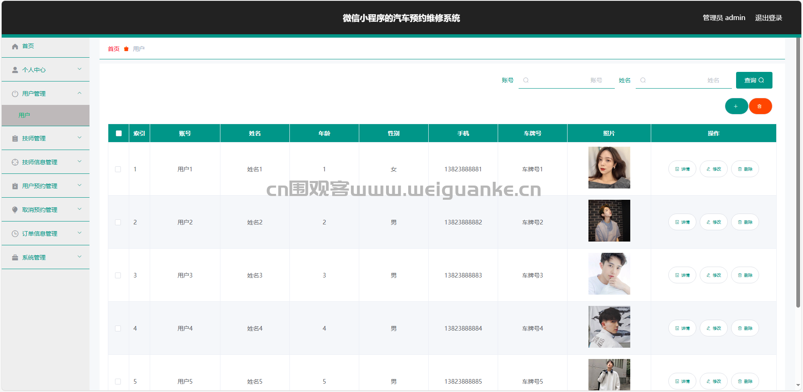
Task: Open the 首页 sidebar menu item
Action: [x=46, y=46]
